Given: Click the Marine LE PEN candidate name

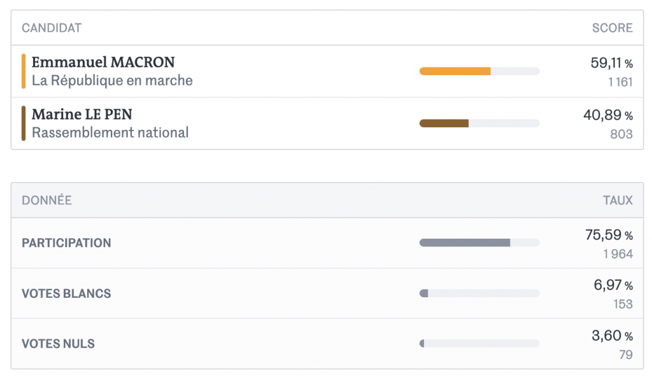Looking at the screenshot, I should (x=82, y=115).
